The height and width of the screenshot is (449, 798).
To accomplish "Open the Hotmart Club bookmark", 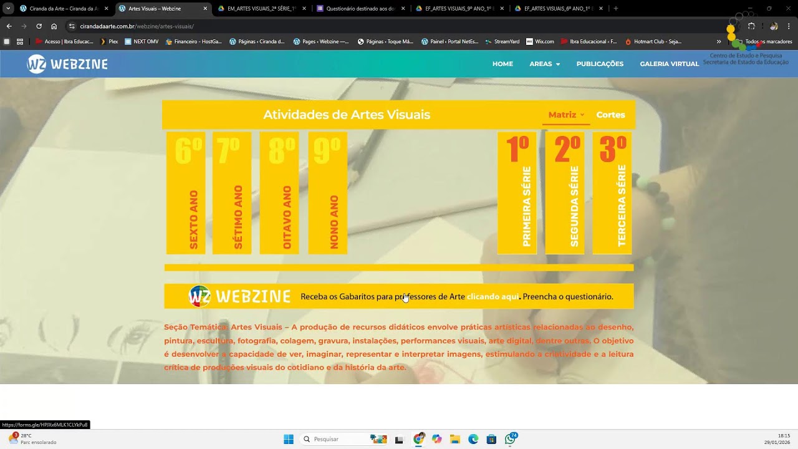I will click(653, 42).
